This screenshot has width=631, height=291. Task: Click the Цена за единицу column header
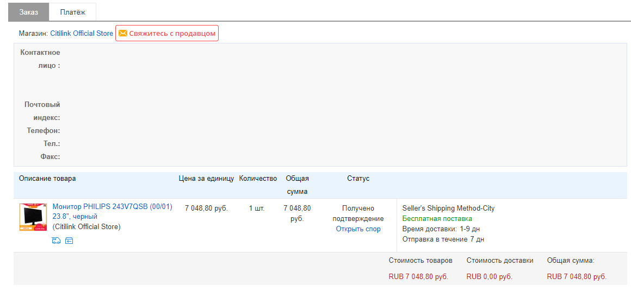pos(207,179)
